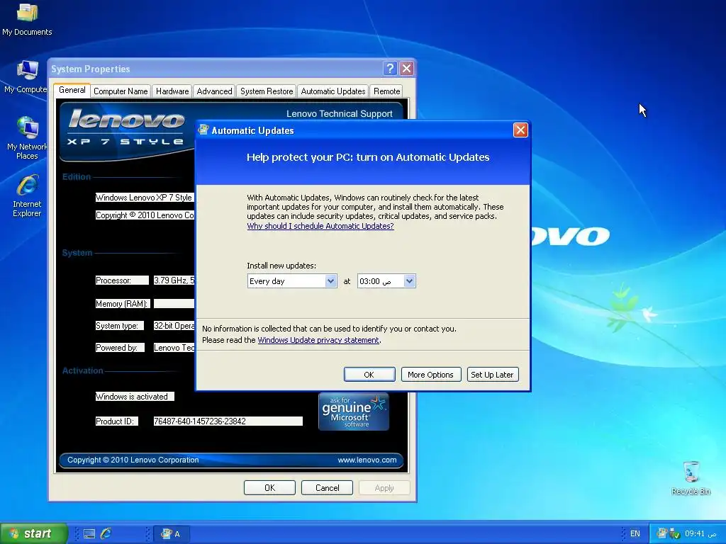The width and height of the screenshot is (726, 544).
Task: Open the Start menu
Action: [x=33, y=533]
